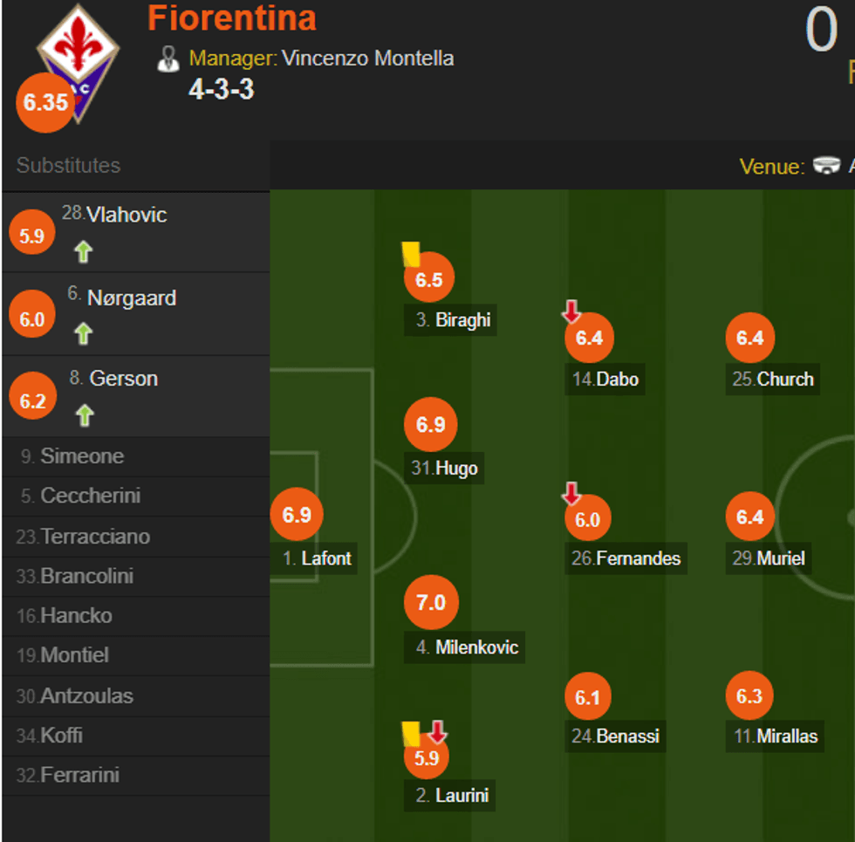Click the 6.35 team rating badge

pyautogui.click(x=45, y=103)
